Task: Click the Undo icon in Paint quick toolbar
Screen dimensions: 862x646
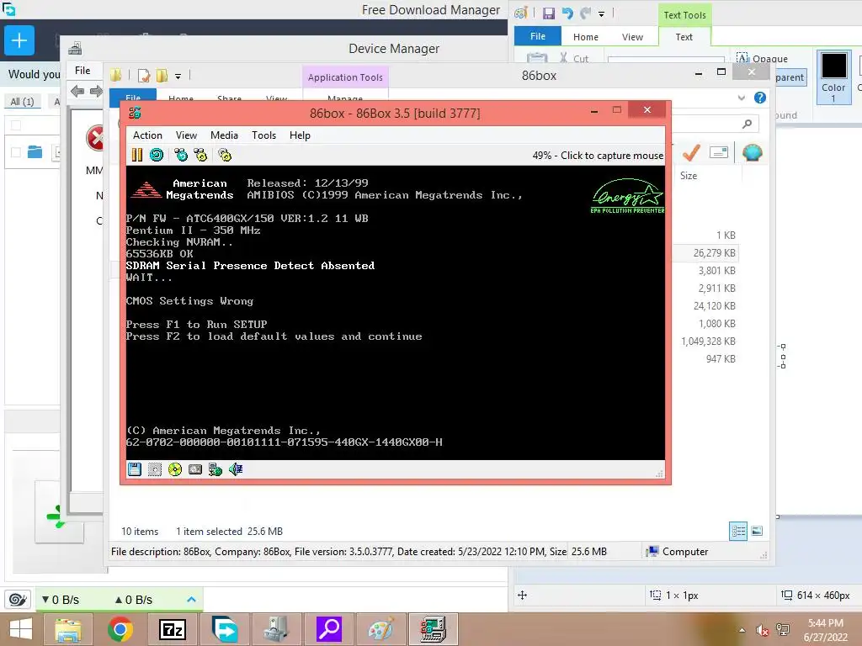Action: coord(567,13)
